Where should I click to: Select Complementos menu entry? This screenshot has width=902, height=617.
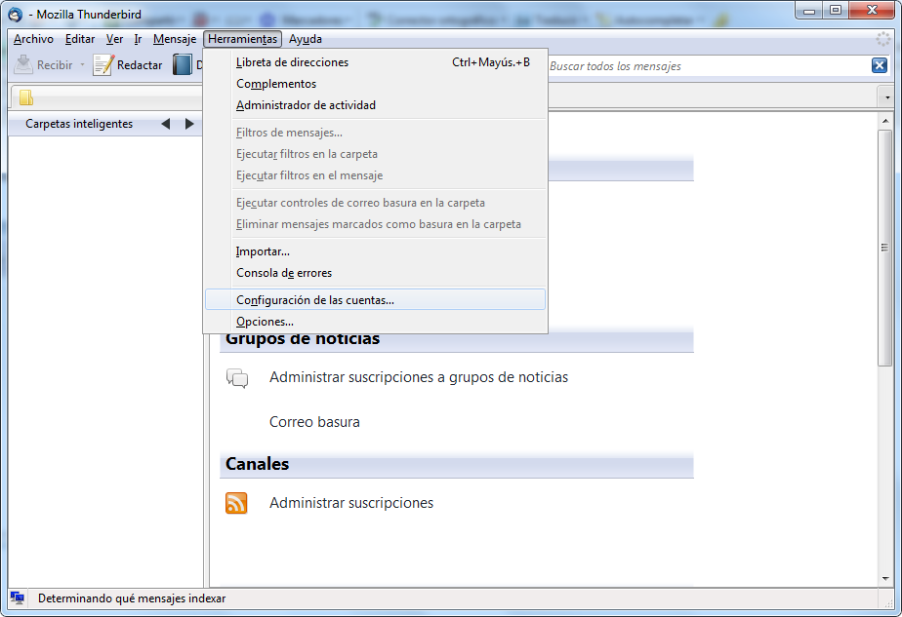click(375, 83)
